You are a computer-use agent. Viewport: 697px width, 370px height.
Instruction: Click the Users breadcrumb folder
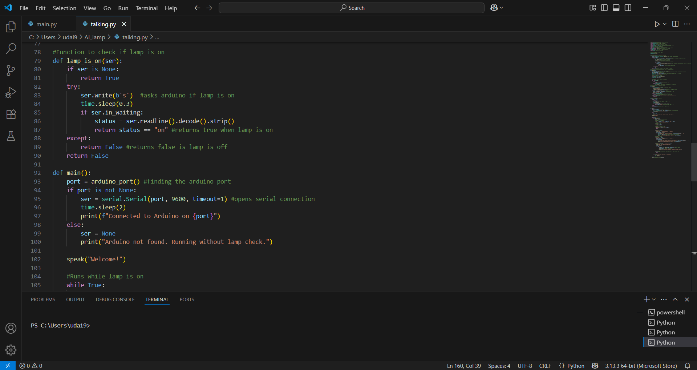[x=48, y=37]
